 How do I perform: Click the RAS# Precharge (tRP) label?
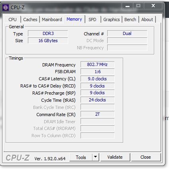point(54,93)
